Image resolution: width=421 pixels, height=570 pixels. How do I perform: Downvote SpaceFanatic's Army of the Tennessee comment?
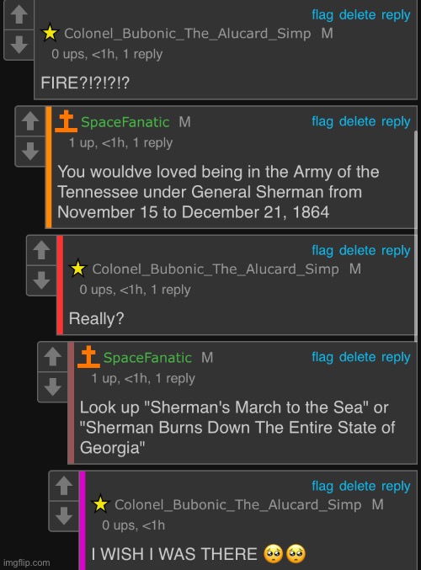coord(30,152)
